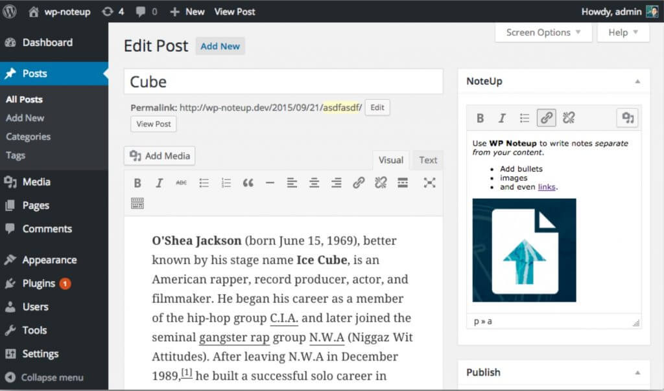The width and height of the screenshot is (664, 391).
Task: Toggle the insert link button in NoteUp
Action: click(x=547, y=118)
